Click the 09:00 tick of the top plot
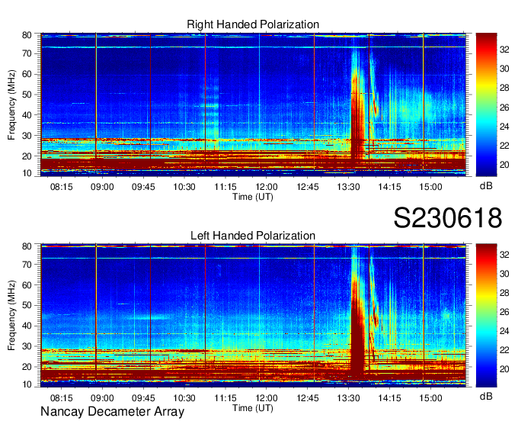 pyautogui.click(x=102, y=187)
